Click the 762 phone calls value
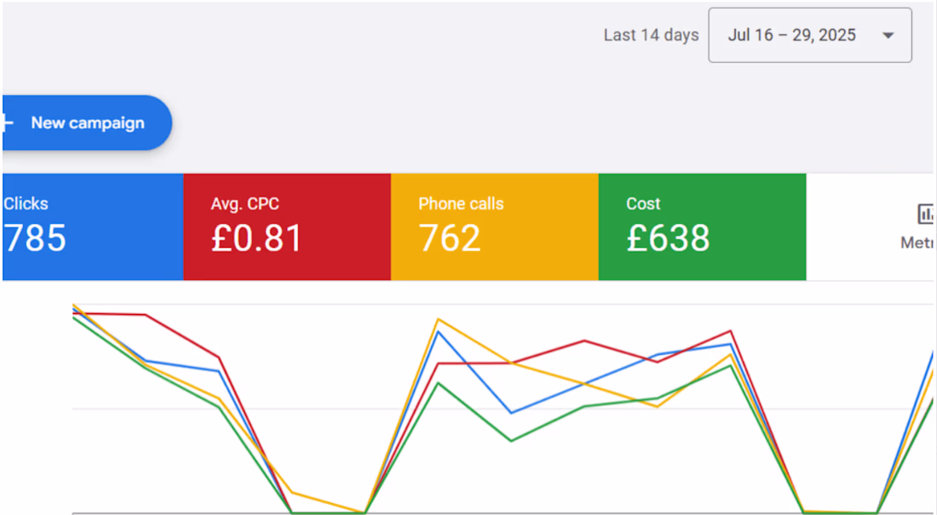 [450, 238]
